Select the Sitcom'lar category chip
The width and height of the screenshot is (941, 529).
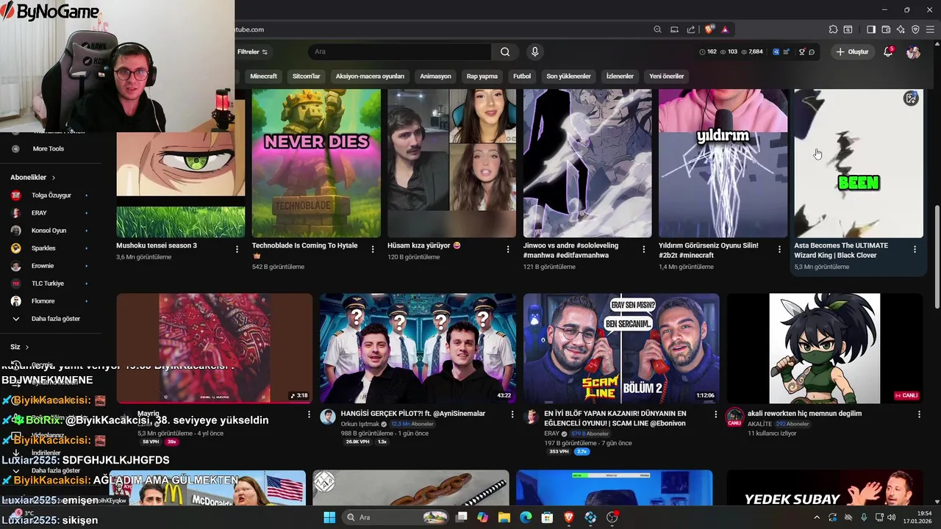click(x=306, y=76)
